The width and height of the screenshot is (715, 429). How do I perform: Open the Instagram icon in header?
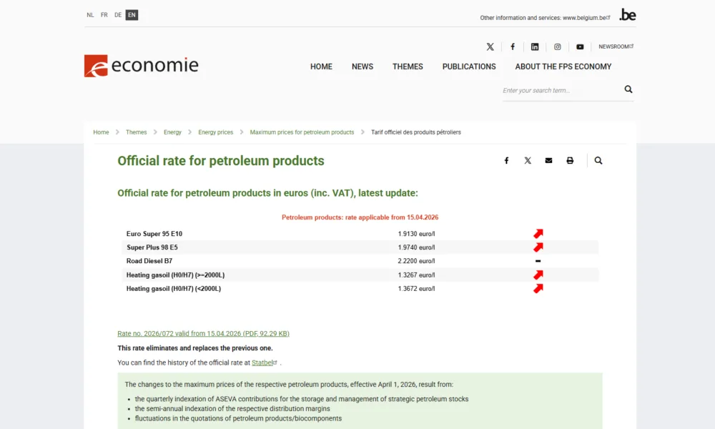pos(558,46)
